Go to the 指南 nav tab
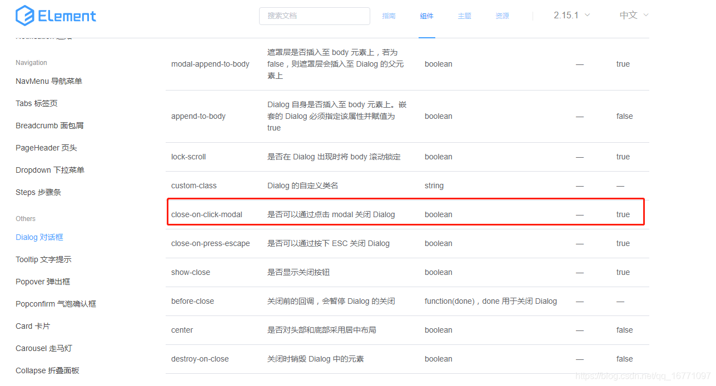 [389, 16]
